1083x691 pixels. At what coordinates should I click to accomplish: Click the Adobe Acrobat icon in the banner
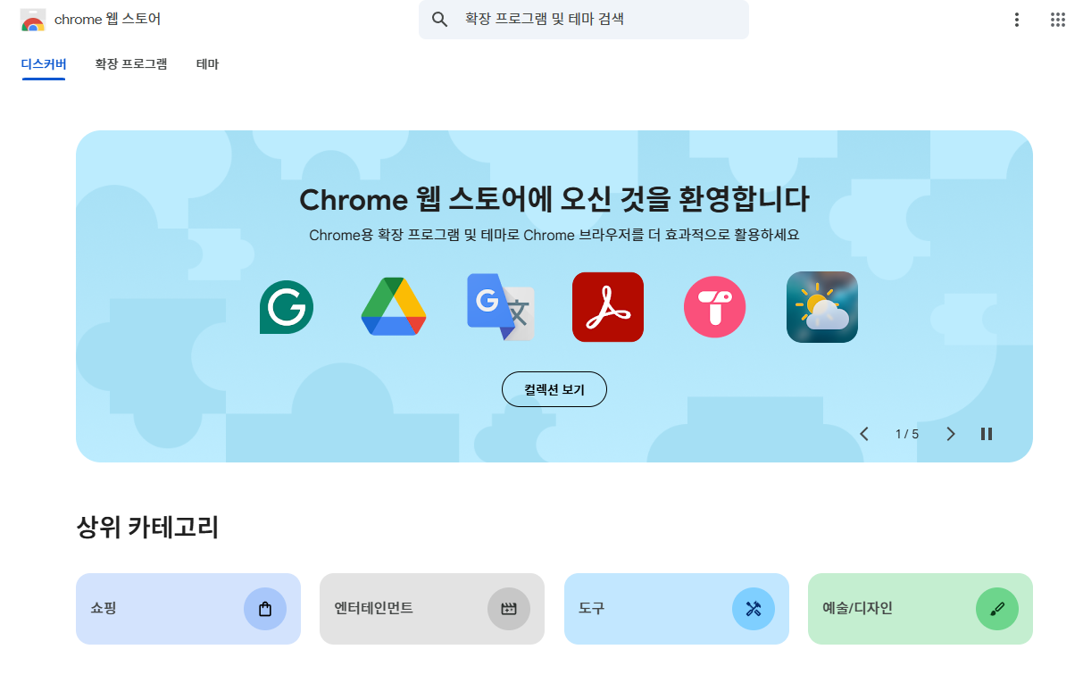click(x=607, y=307)
